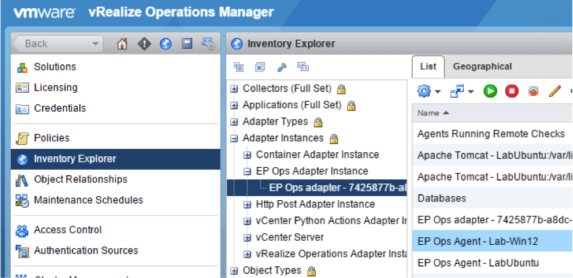Screen dimensions: 573x278
Task: Switch to the Geographical tab
Action: point(482,66)
